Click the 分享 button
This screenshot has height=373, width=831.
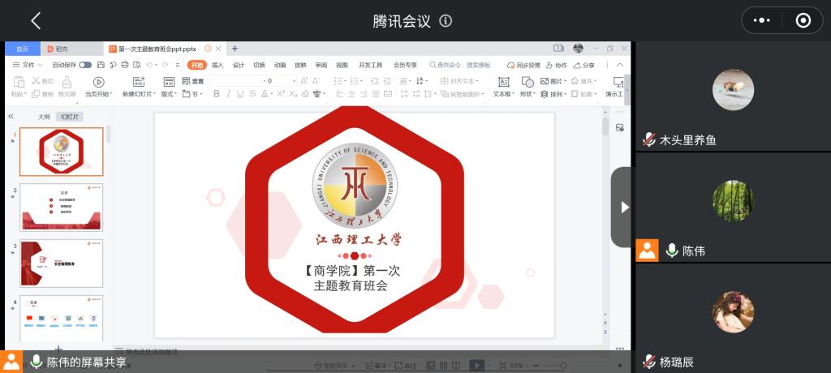[584, 65]
